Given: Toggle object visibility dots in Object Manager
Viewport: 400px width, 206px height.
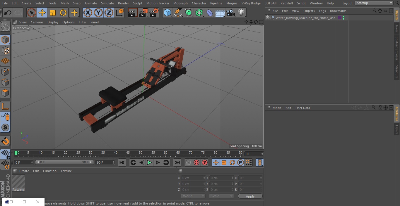Looking at the screenshot, I should [343, 18].
